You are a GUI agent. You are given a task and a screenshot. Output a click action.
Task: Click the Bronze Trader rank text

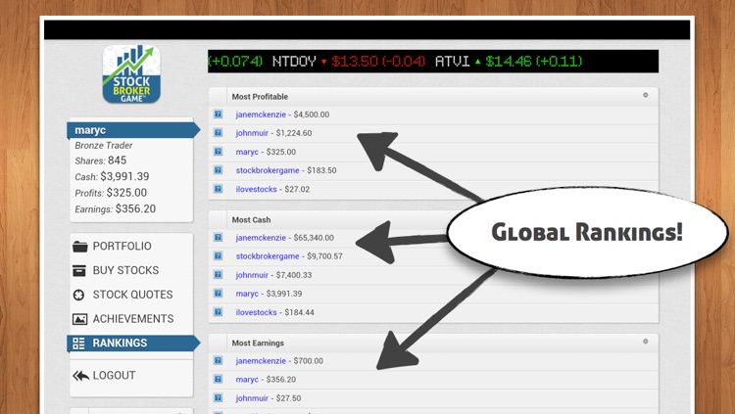pyautogui.click(x=104, y=146)
